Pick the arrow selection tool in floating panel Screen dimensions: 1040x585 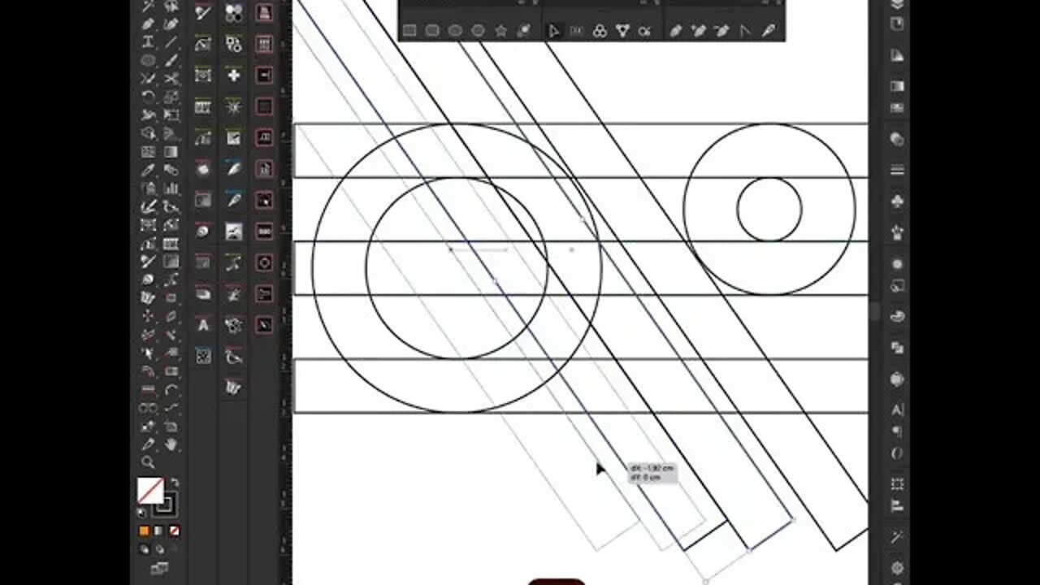click(x=554, y=31)
